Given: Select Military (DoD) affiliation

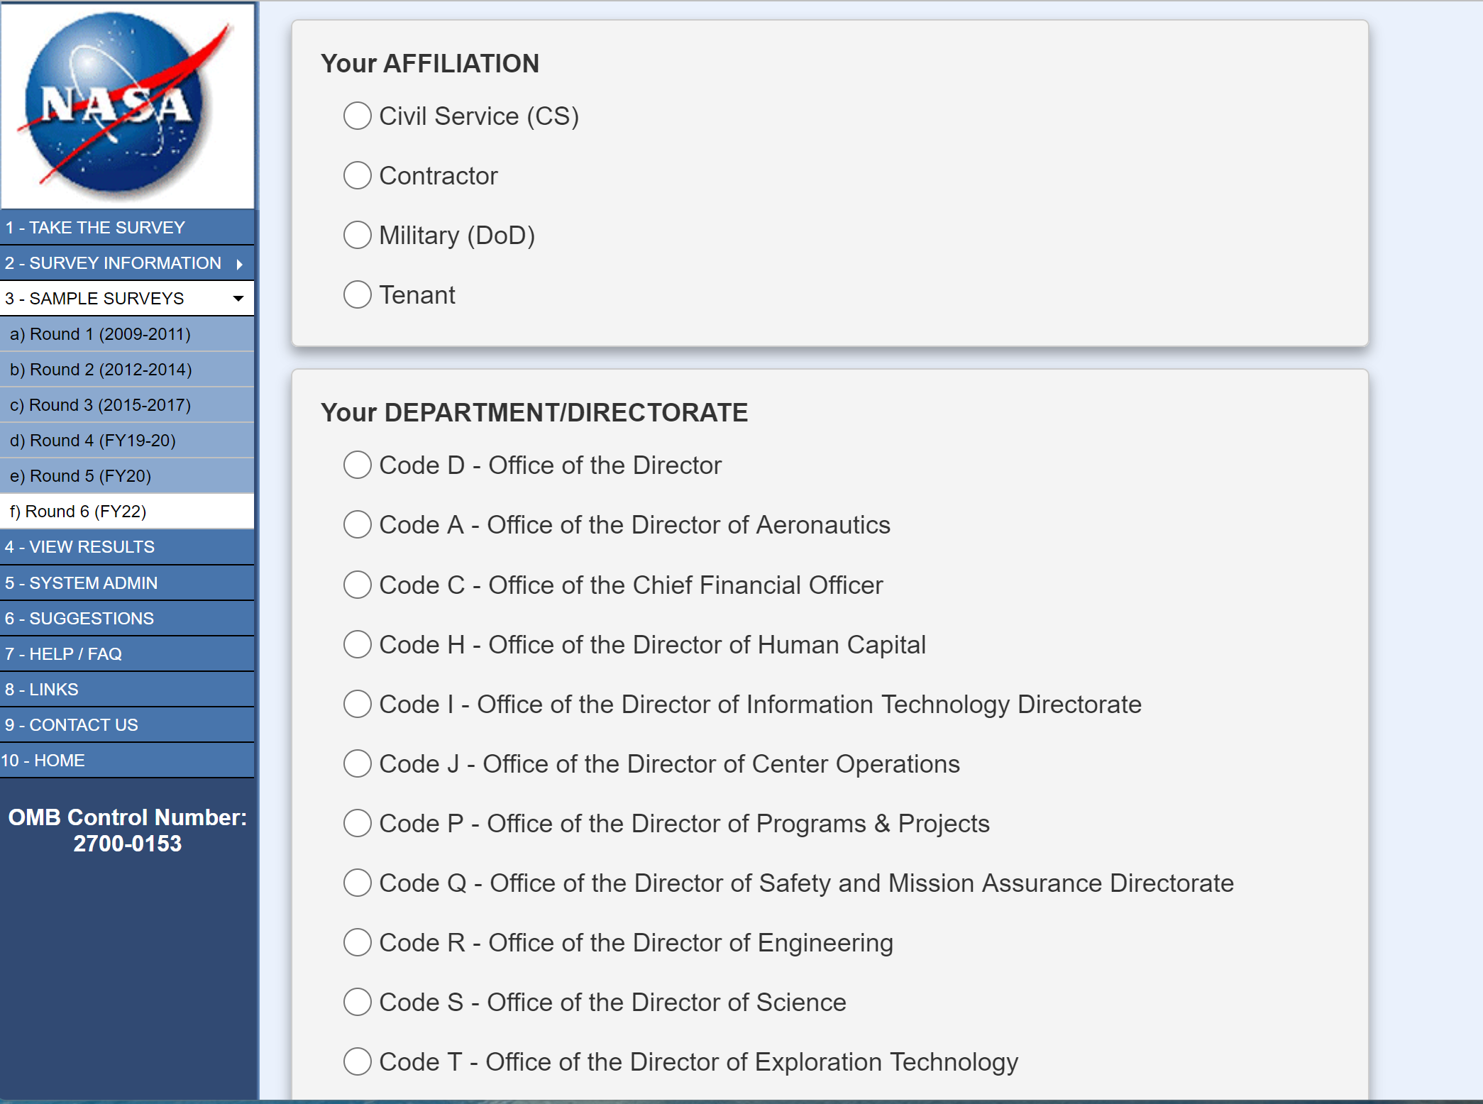Looking at the screenshot, I should coord(357,235).
